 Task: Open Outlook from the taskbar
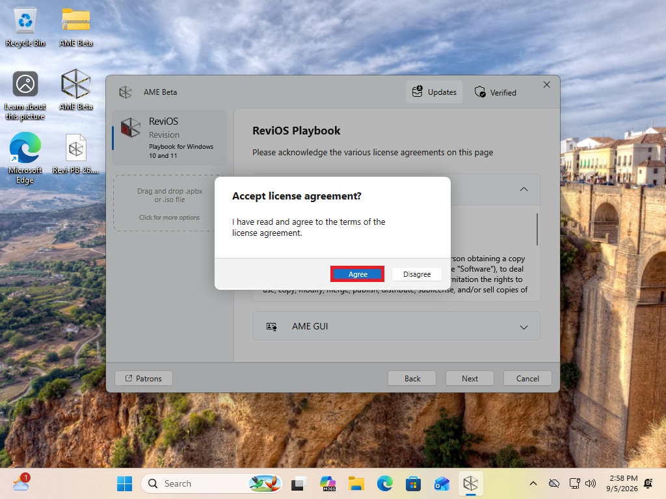[x=442, y=483]
